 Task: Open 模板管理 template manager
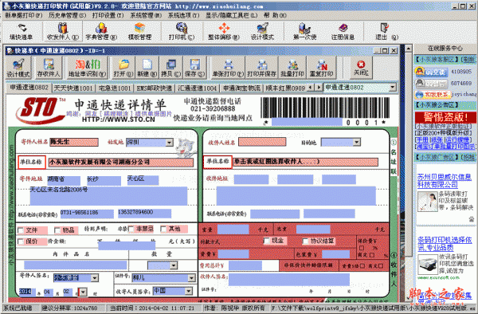pyautogui.click(x=139, y=32)
